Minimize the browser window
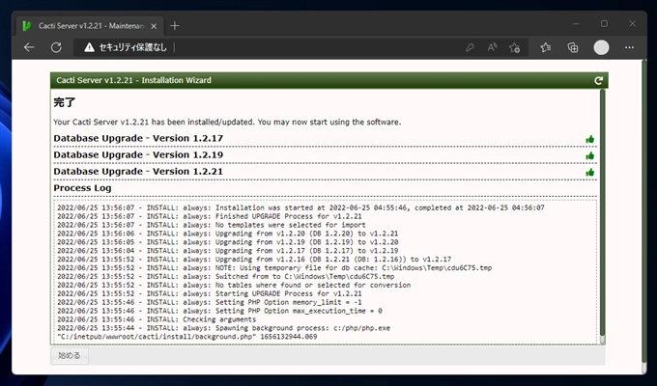657x386 pixels. [x=576, y=24]
